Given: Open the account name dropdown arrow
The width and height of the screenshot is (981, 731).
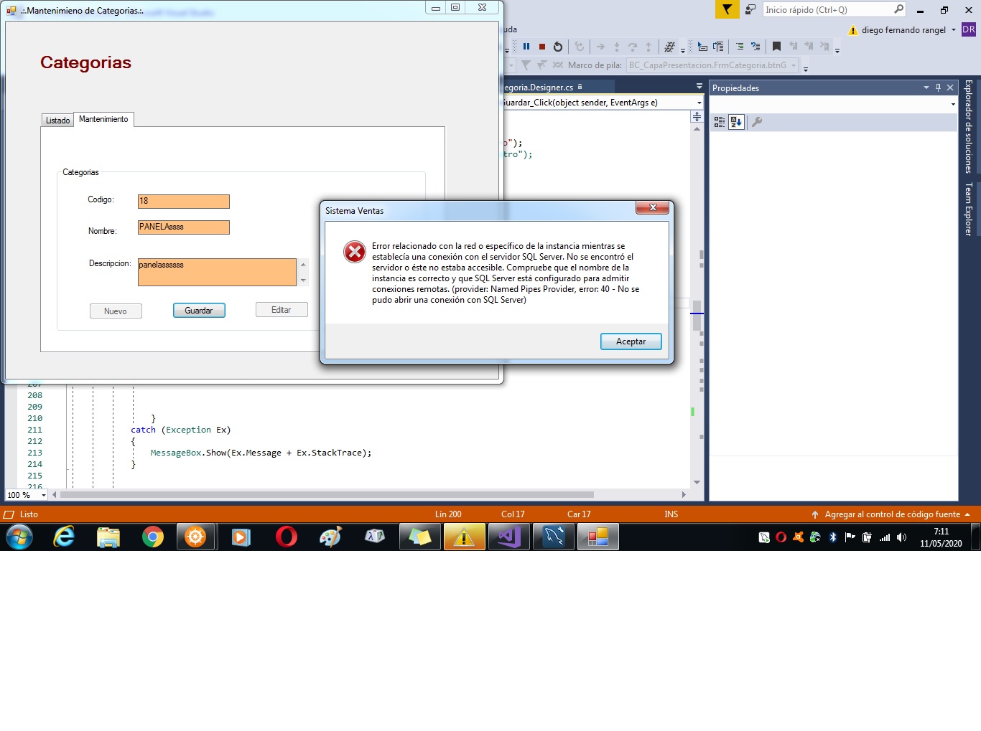Looking at the screenshot, I should point(954,30).
